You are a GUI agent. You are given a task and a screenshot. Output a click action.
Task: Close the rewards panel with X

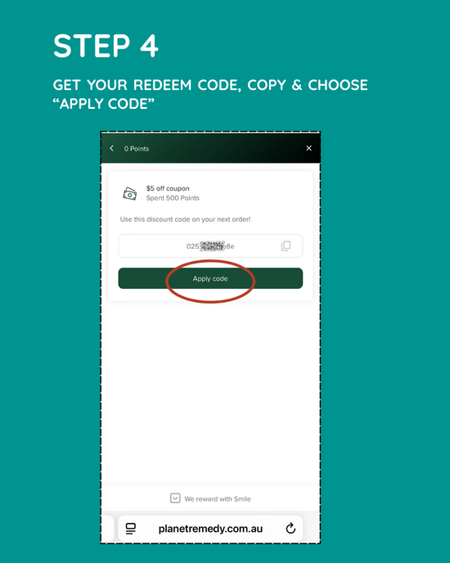coord(308,148)
